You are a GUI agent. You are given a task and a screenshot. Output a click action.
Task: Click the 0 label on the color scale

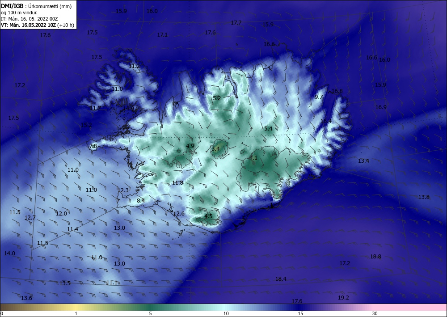(x=2, y=313)
